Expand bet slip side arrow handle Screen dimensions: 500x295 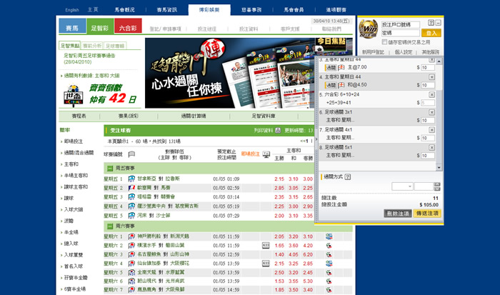(x=316, y=139)
